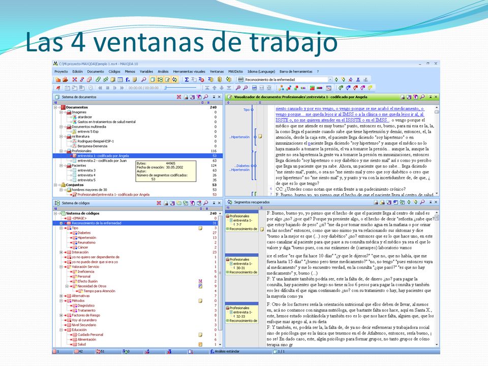Collapse the Conjuntos node
Image resolution: width=488 pixels, height=366 pixels.
[55, 185]
